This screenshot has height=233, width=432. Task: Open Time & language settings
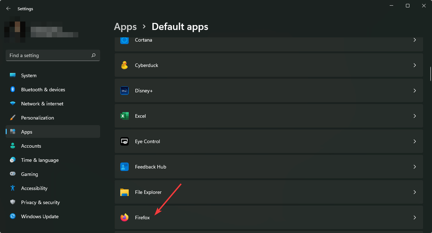53,160
